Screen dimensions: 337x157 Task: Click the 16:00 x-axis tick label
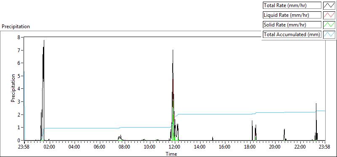tap(225, 147)
